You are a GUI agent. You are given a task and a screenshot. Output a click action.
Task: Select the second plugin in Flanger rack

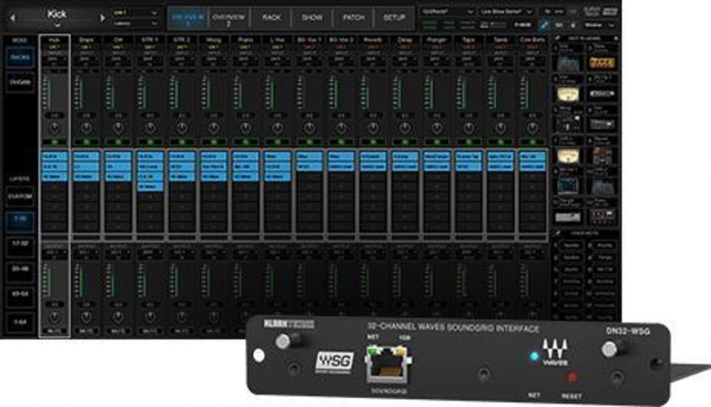437,166
